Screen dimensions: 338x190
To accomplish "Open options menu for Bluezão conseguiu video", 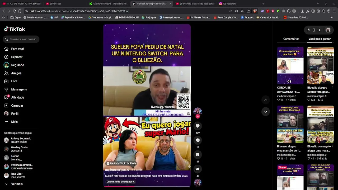I will click(x=332, y=146).
